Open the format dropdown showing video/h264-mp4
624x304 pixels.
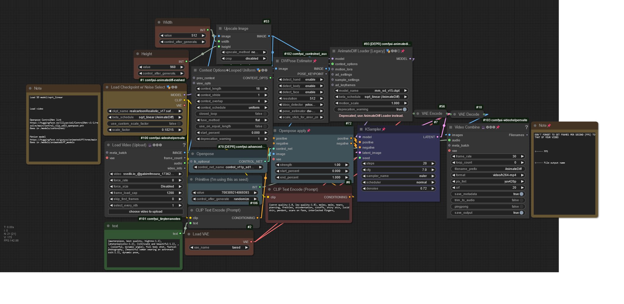coord(487,175)
